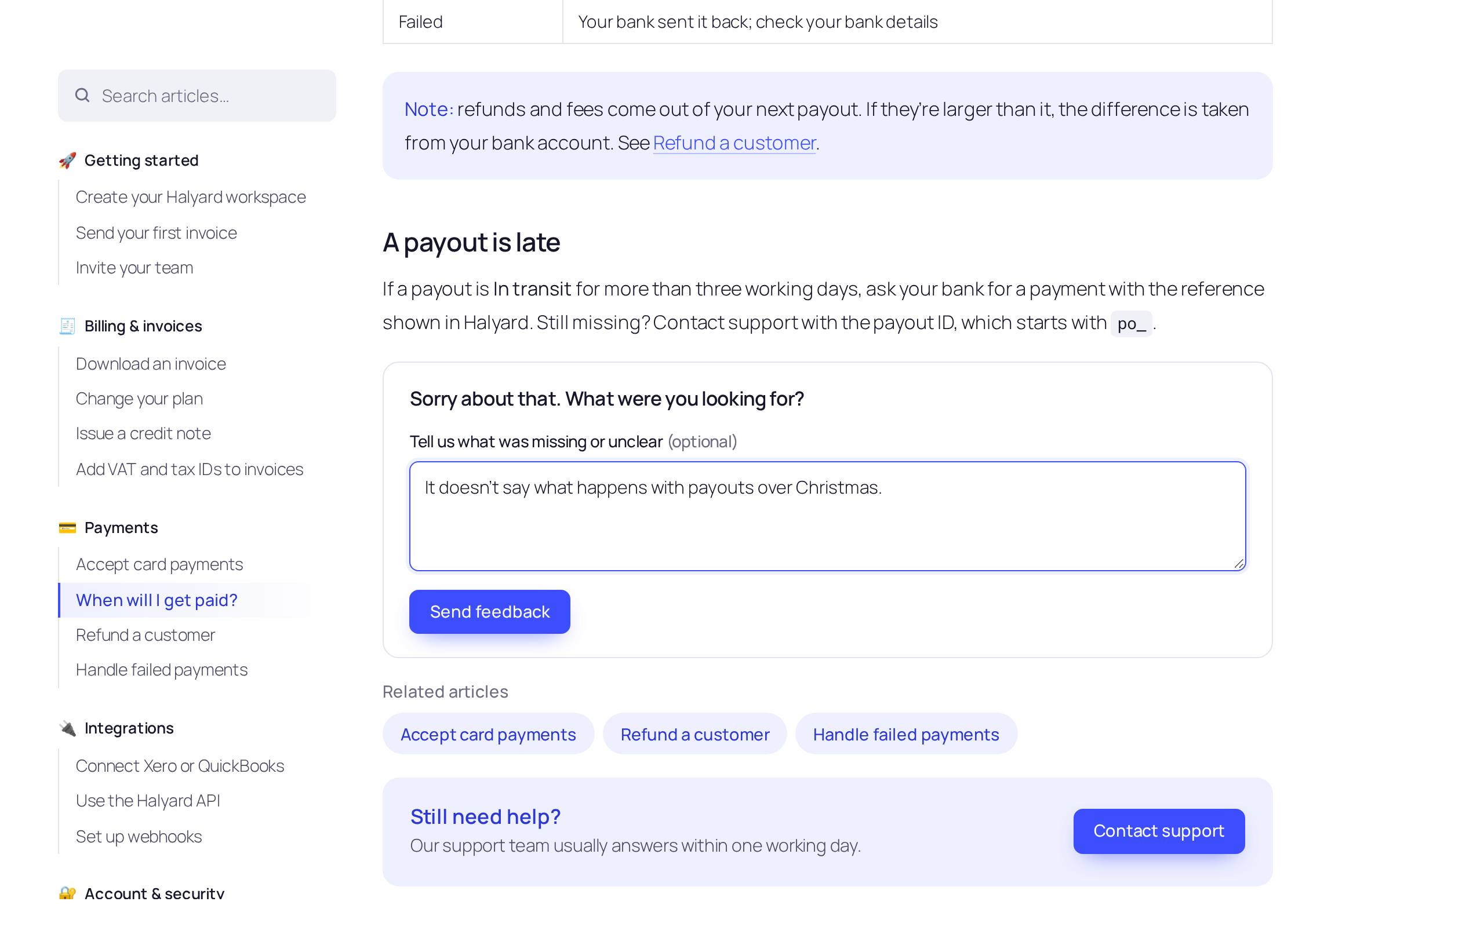Open Refund a customer in sidebar
Viewport: 1484px width, 927px height.
click(146, 634)
